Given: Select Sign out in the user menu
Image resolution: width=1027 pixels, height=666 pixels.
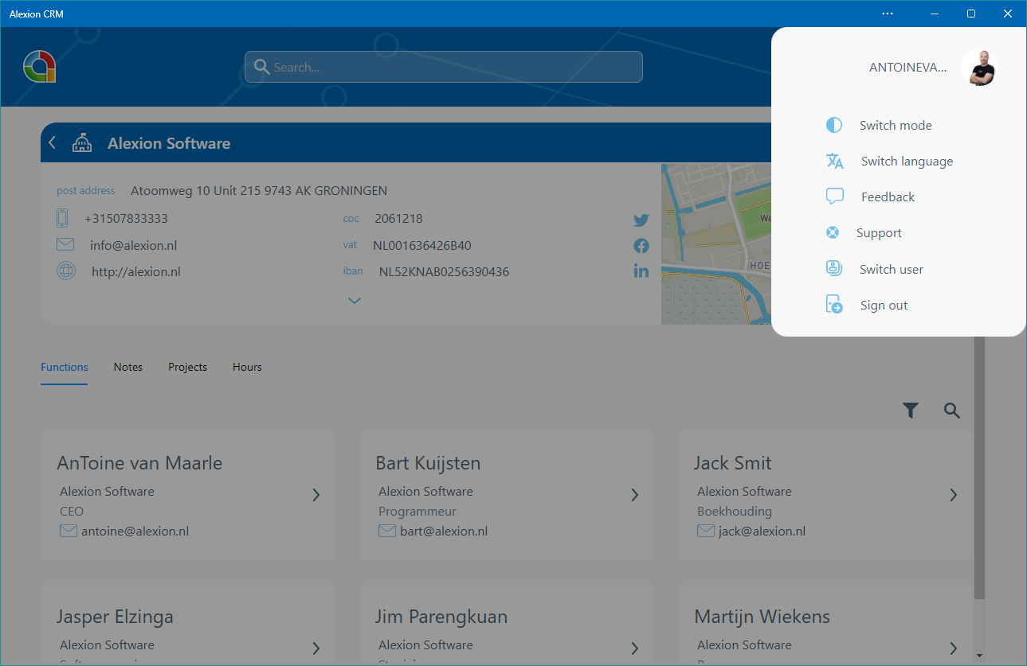Looking at the screenshot, I should pyautogui.click(x=884, y=305).
